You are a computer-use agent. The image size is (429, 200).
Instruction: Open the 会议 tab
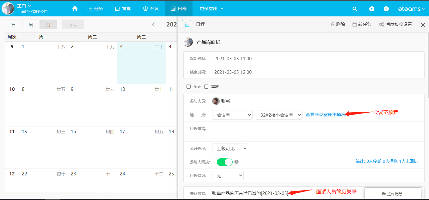(x=151, y=9)
